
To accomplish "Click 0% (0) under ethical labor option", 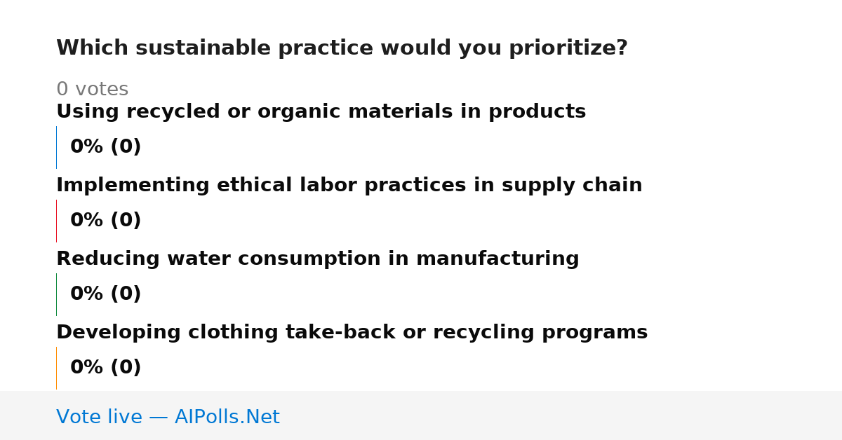I will click(x=105, y=221).
